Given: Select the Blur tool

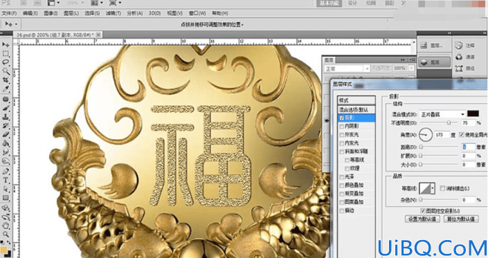Looking at the screenshot, I should pyautogui.click(x=6, y=152).
